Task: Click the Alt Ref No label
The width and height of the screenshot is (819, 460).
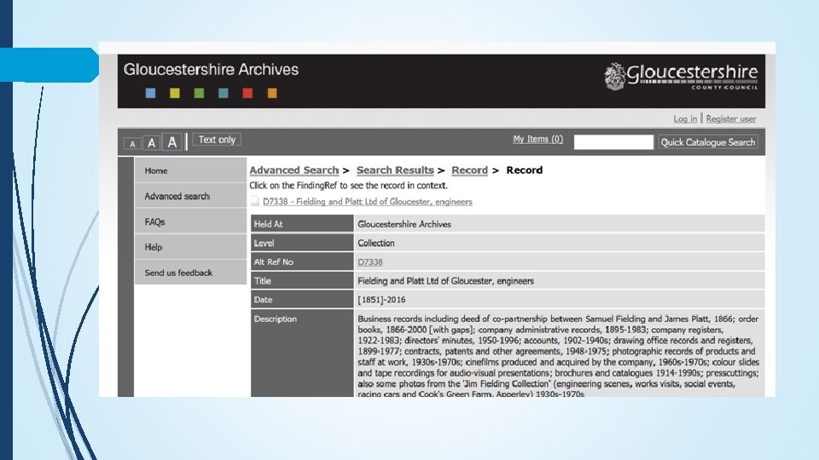Action: click(302, 262)
